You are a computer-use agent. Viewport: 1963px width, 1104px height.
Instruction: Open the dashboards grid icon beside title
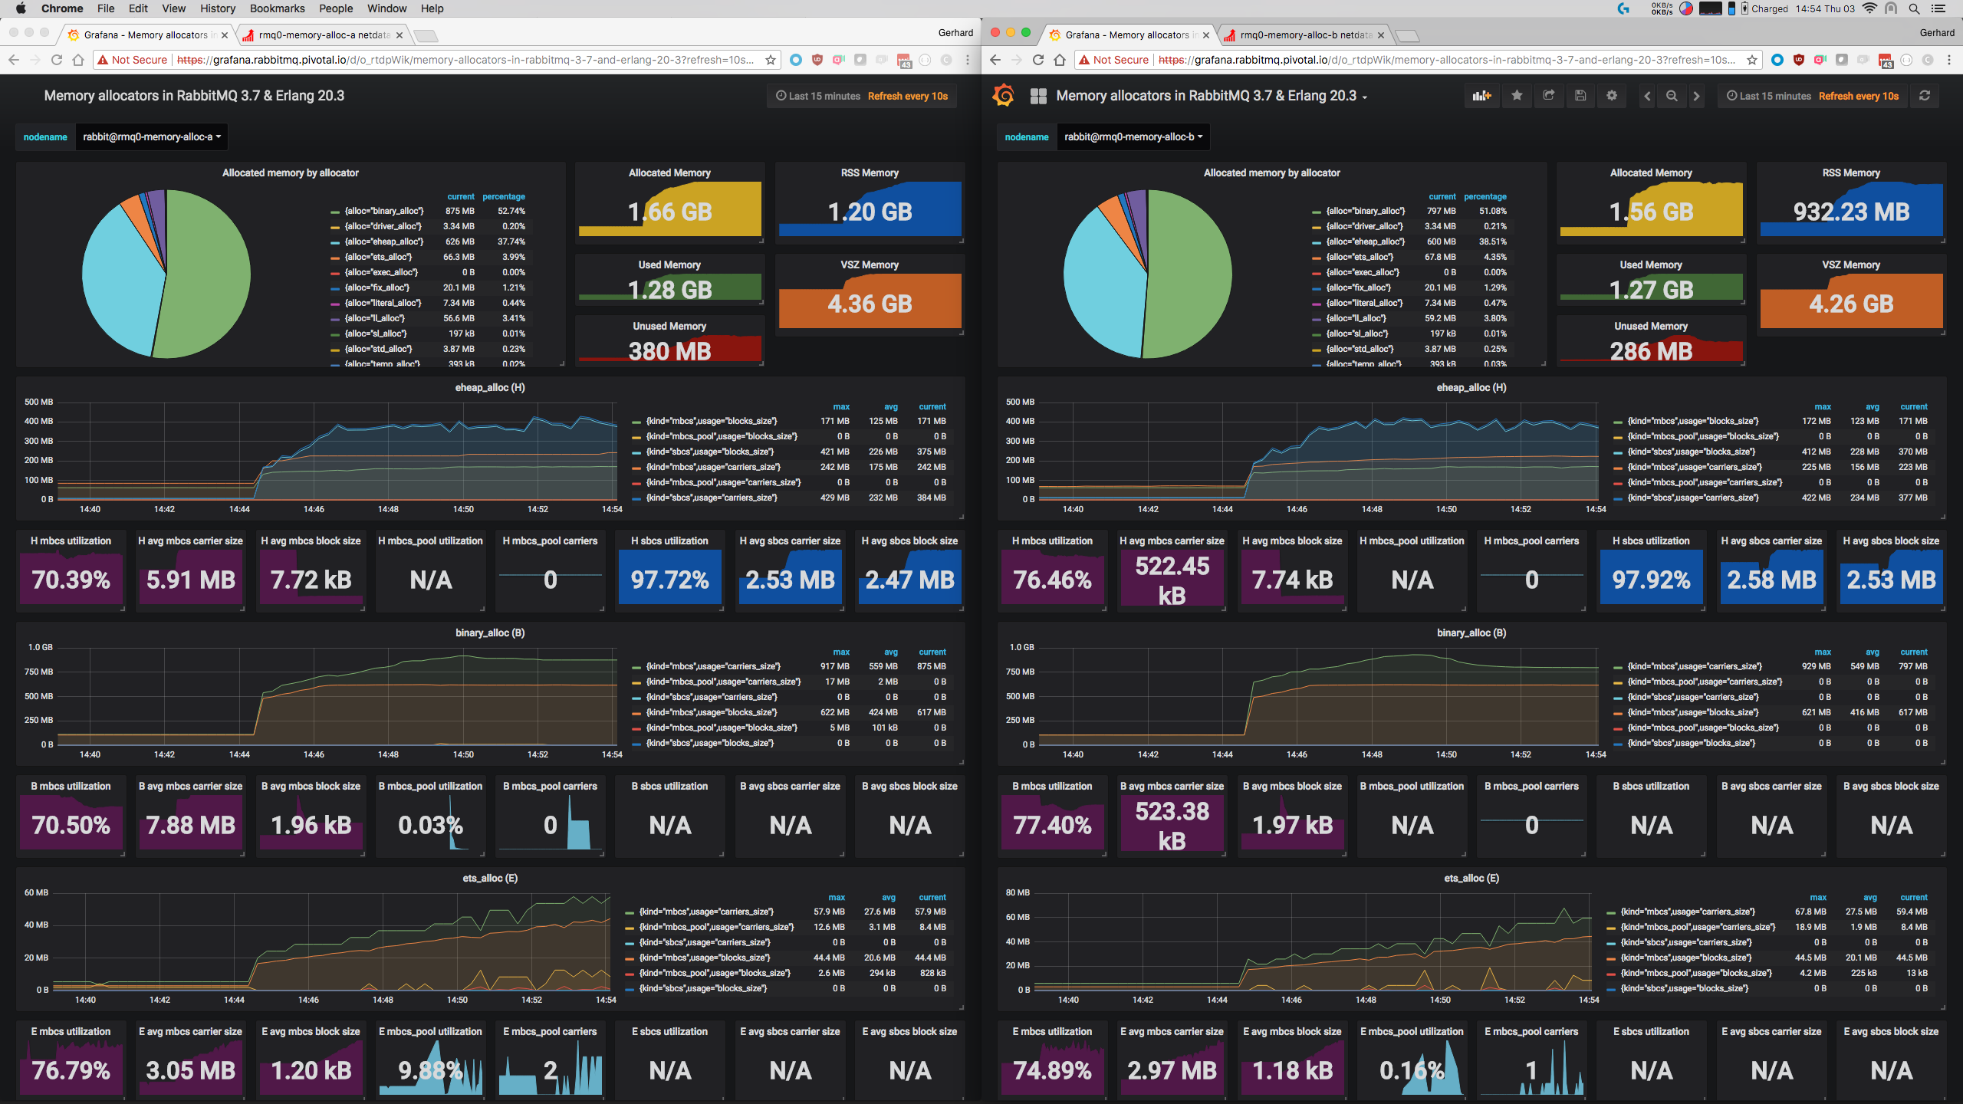1038,96
